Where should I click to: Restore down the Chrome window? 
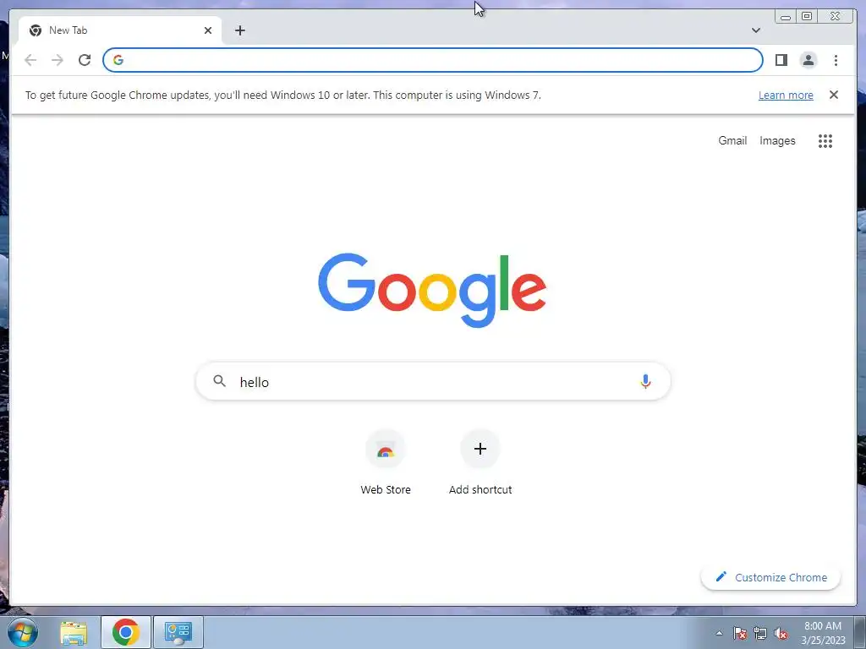(x=807, y=16)
